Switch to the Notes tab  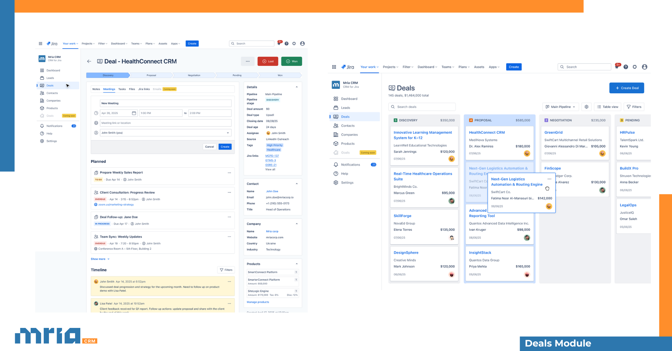click(x=96, y=89)
